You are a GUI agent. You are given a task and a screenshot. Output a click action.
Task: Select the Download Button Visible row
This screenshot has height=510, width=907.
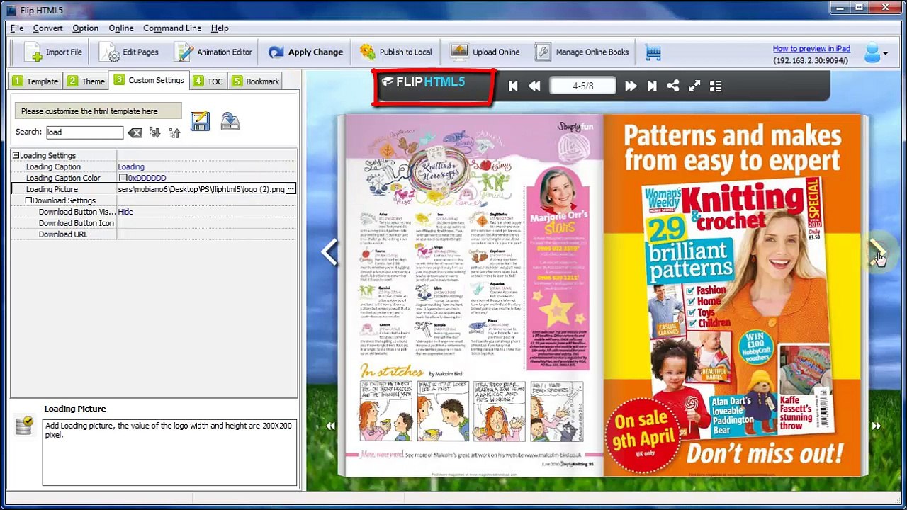coord(154,212)
